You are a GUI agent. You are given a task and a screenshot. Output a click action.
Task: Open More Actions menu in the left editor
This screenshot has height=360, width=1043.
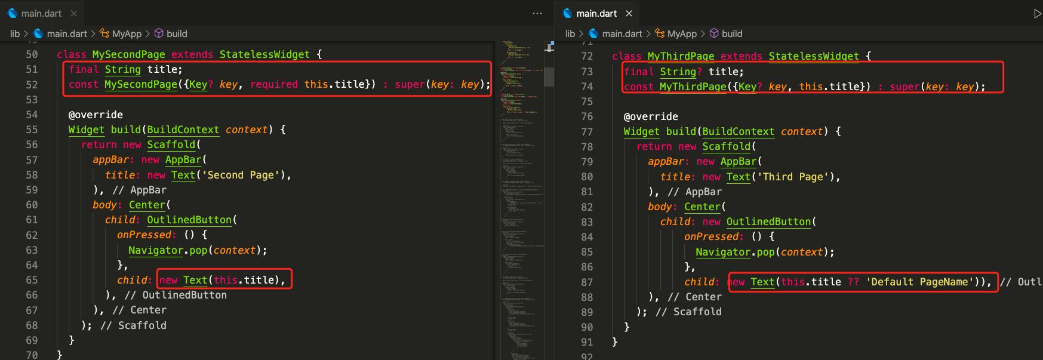(x=537, y=13)
